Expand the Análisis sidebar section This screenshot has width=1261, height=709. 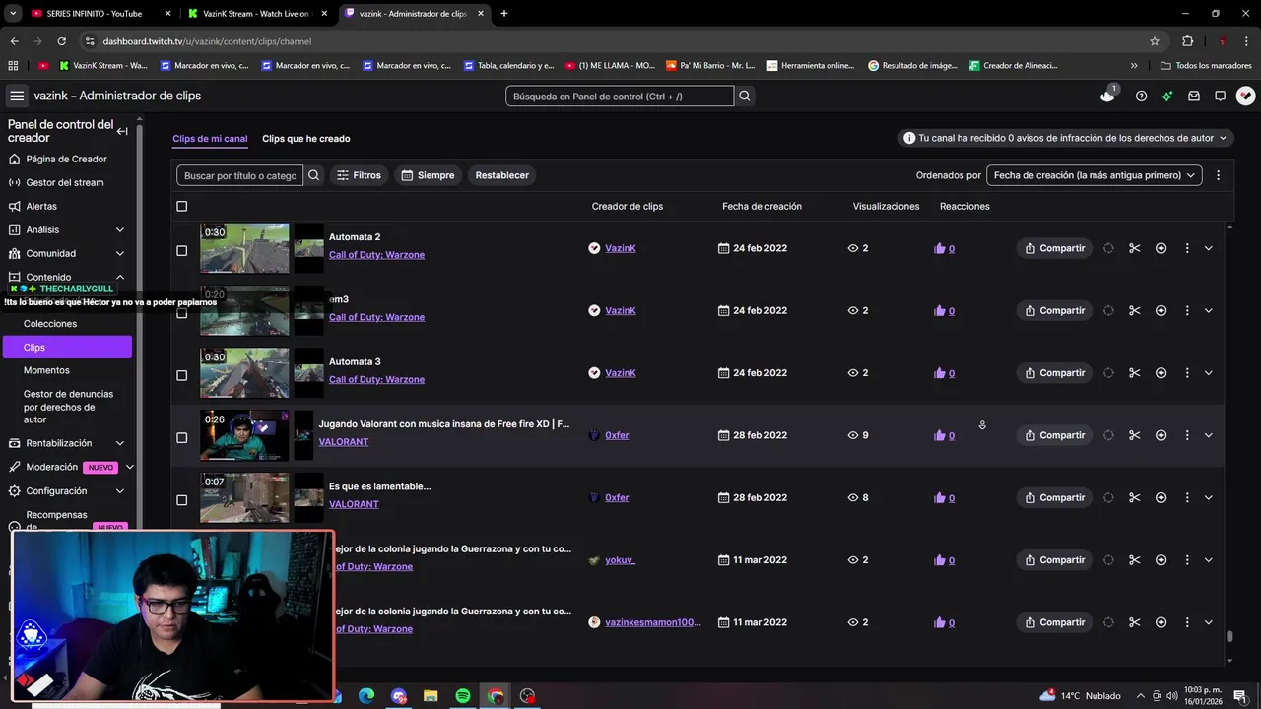[120, 229]
